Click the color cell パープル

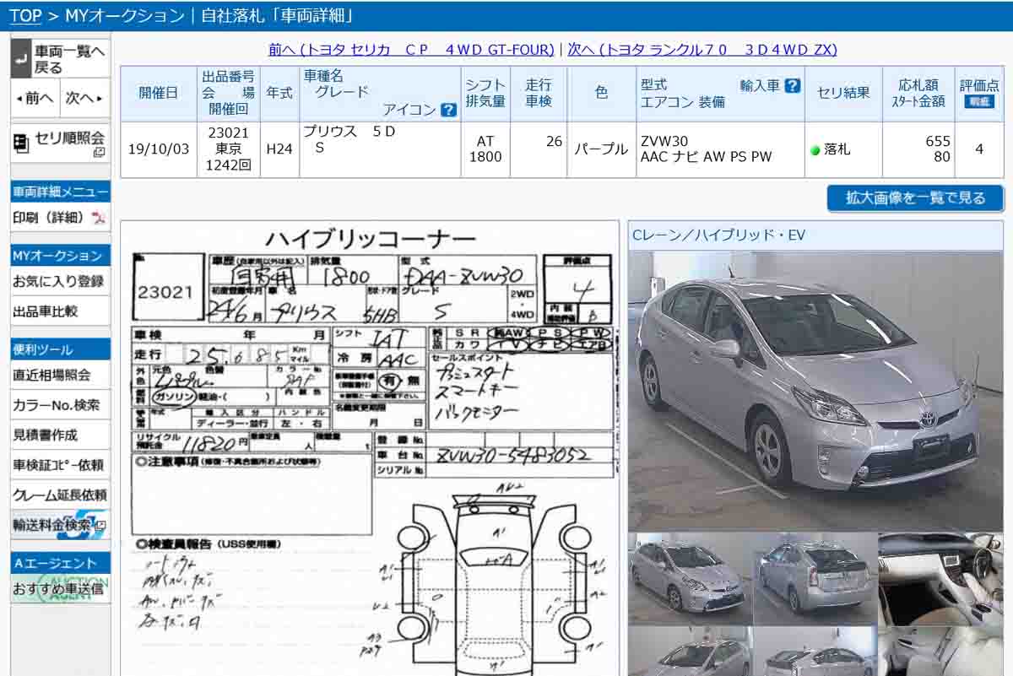point(602,149)
